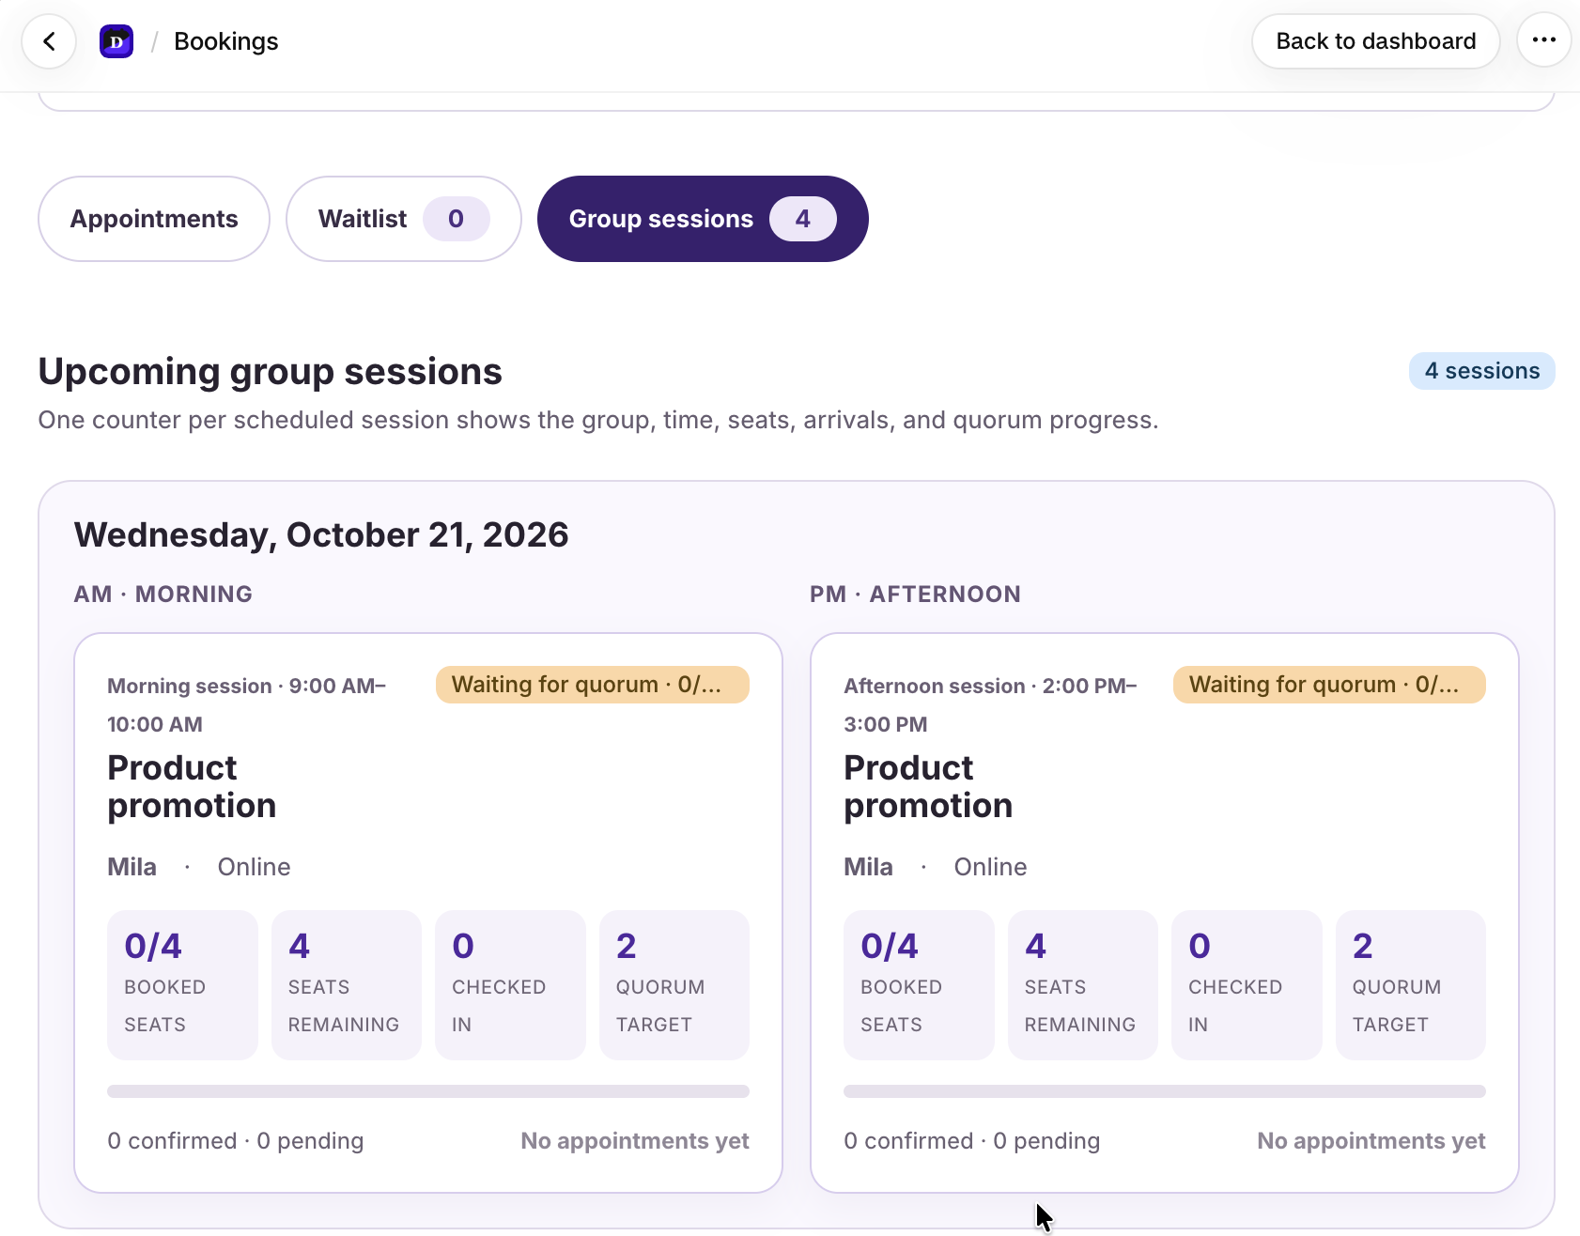Click 2 Quorum Target in Morning session

click(674, 985)
